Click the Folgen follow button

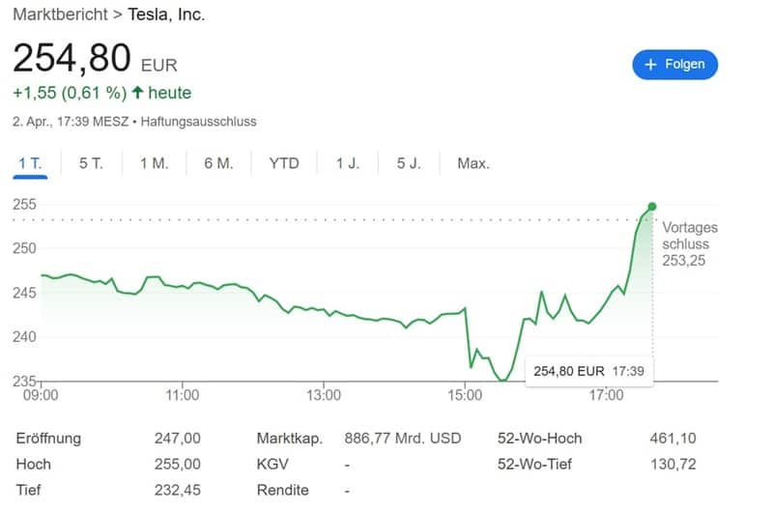coord(674,65)
